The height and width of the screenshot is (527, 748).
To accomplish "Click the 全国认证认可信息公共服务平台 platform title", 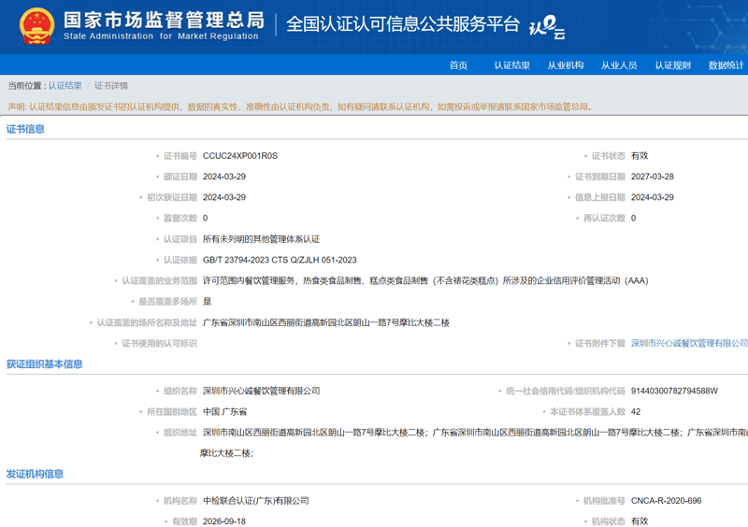I will (x=402, y=24).
